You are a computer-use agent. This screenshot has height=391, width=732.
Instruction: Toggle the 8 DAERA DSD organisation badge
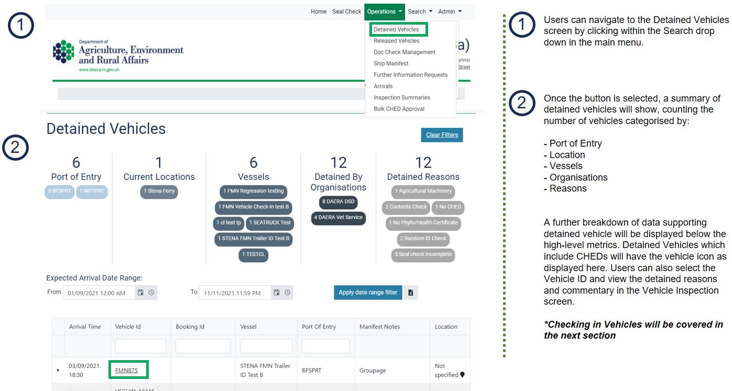pyautogui.click(x=338, y=202)
